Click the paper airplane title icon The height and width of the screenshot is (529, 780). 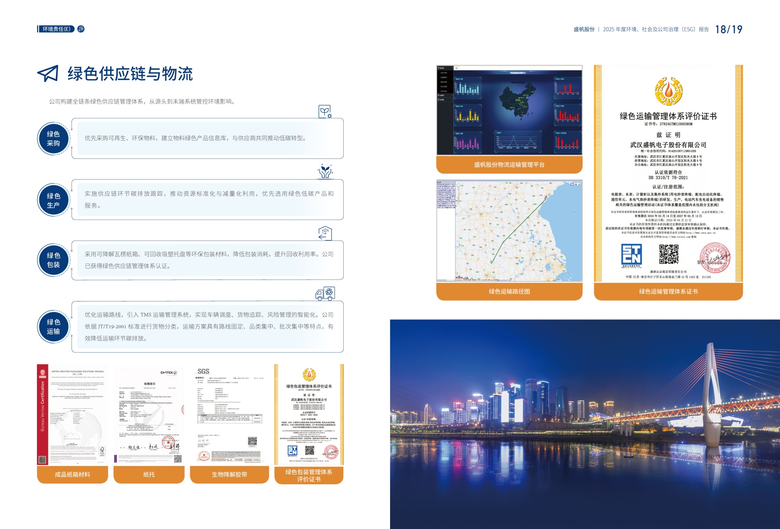click(x=48, y=74)
